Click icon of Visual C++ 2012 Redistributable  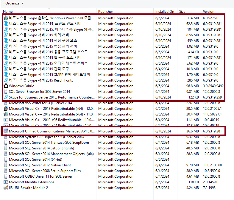pyautogui.click(x=6, y=114)
